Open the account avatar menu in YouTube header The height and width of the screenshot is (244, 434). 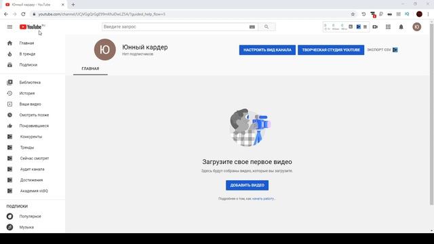tap(417, 27)
